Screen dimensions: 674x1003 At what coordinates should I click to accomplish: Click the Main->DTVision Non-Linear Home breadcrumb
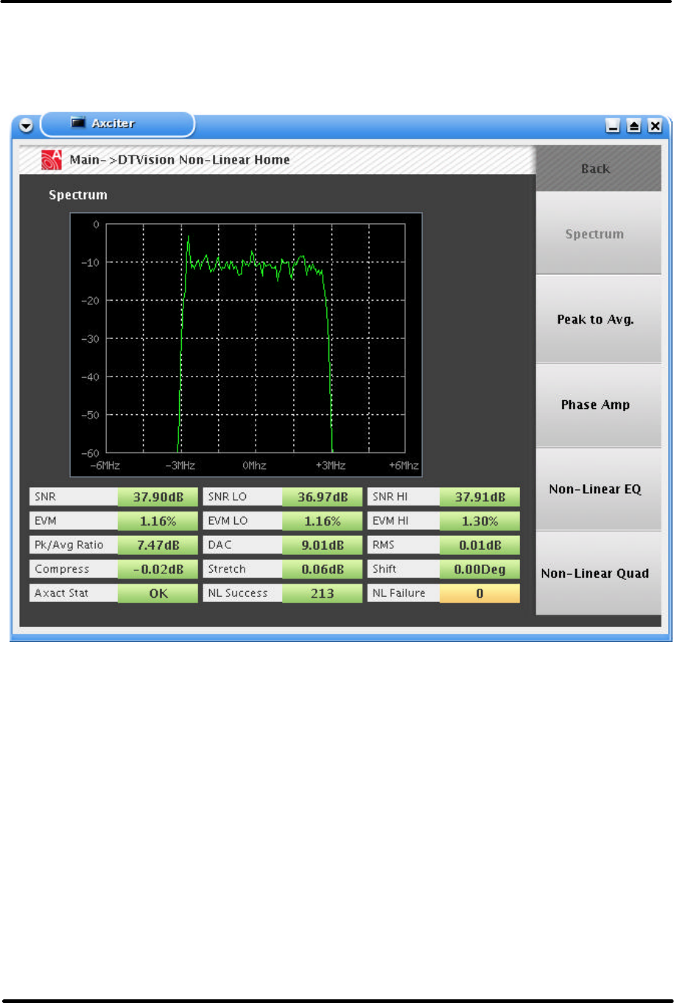[180, 160]
